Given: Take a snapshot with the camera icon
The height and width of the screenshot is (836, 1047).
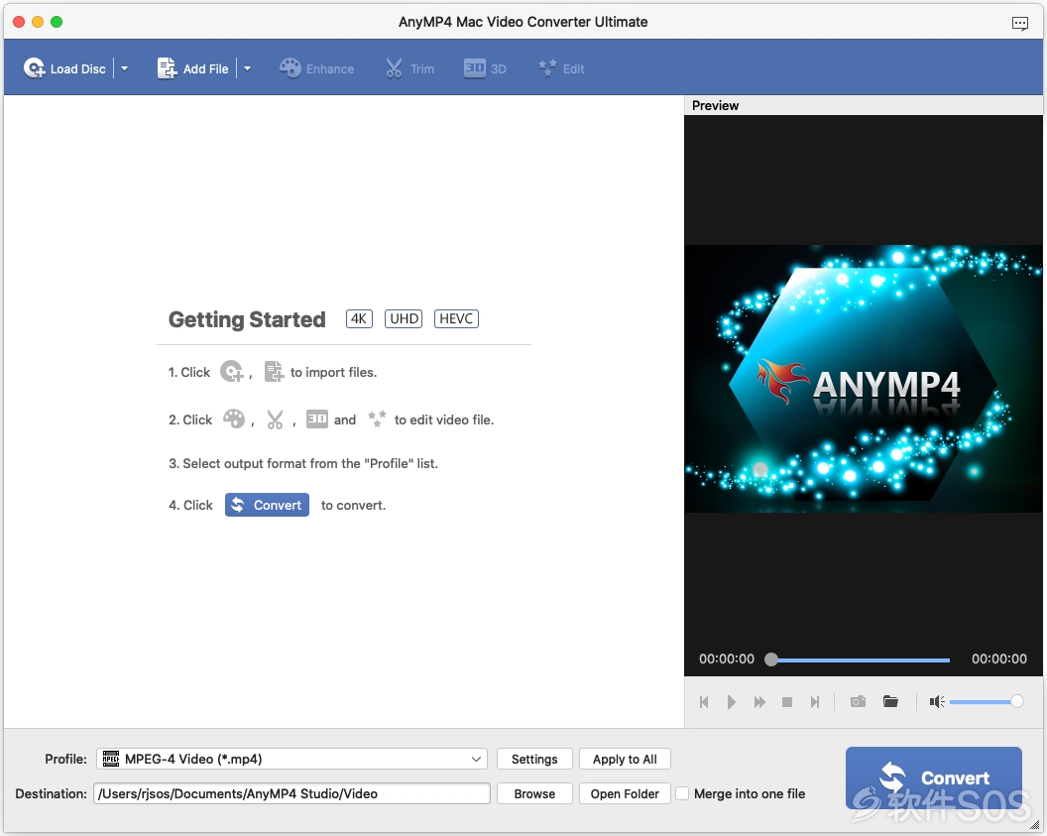Looking at the screenshot, I should click(x=858, y=701).
